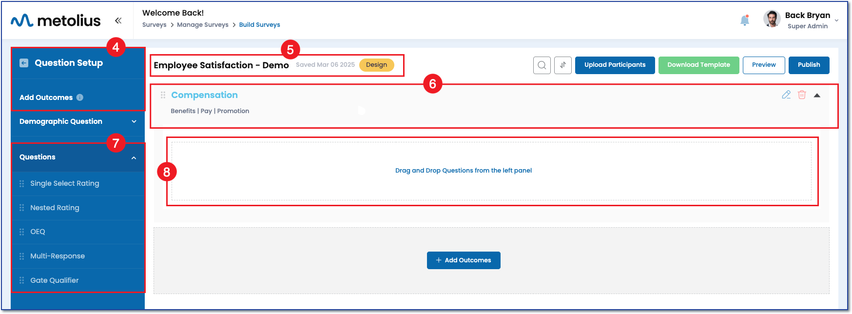This screenshot has width=852, height=314.
Task: Collapse the sidebar with double-chevron icon
Action: coord(118,20)
